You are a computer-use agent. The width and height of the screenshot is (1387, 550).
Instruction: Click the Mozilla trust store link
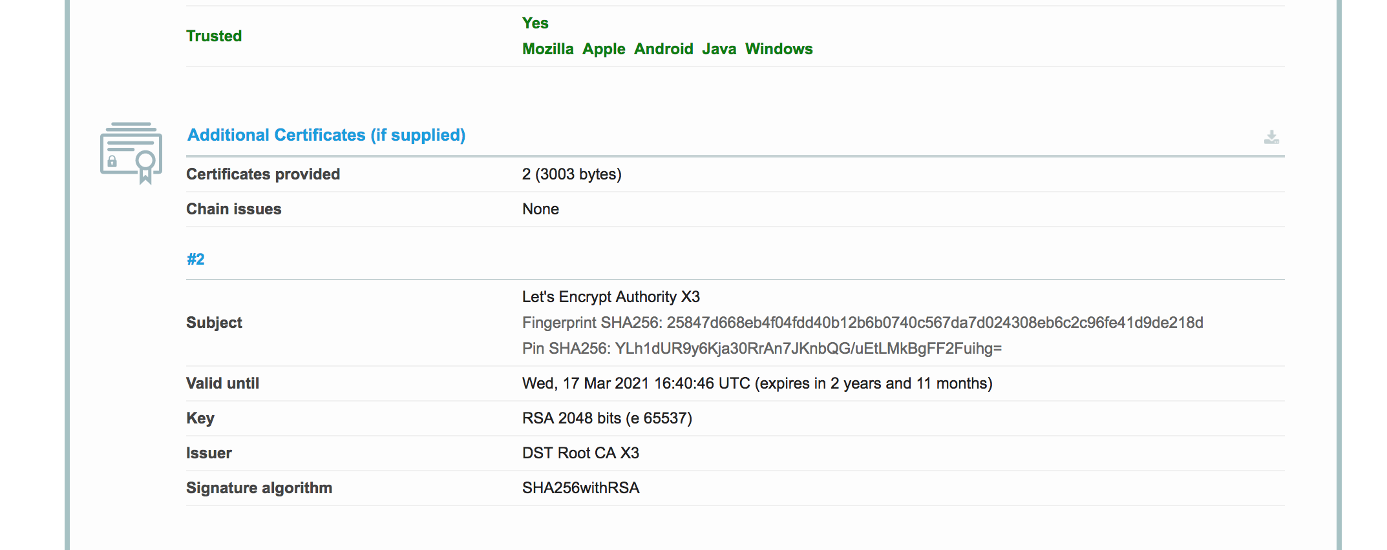point(547,49)
